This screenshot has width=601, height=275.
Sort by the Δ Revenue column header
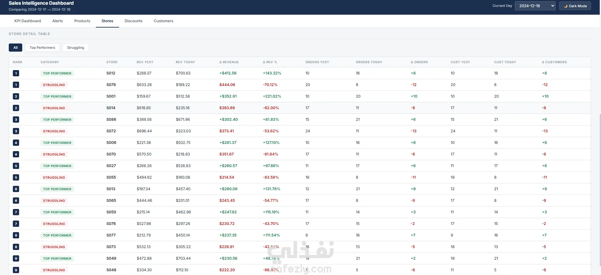pos(229,62)
